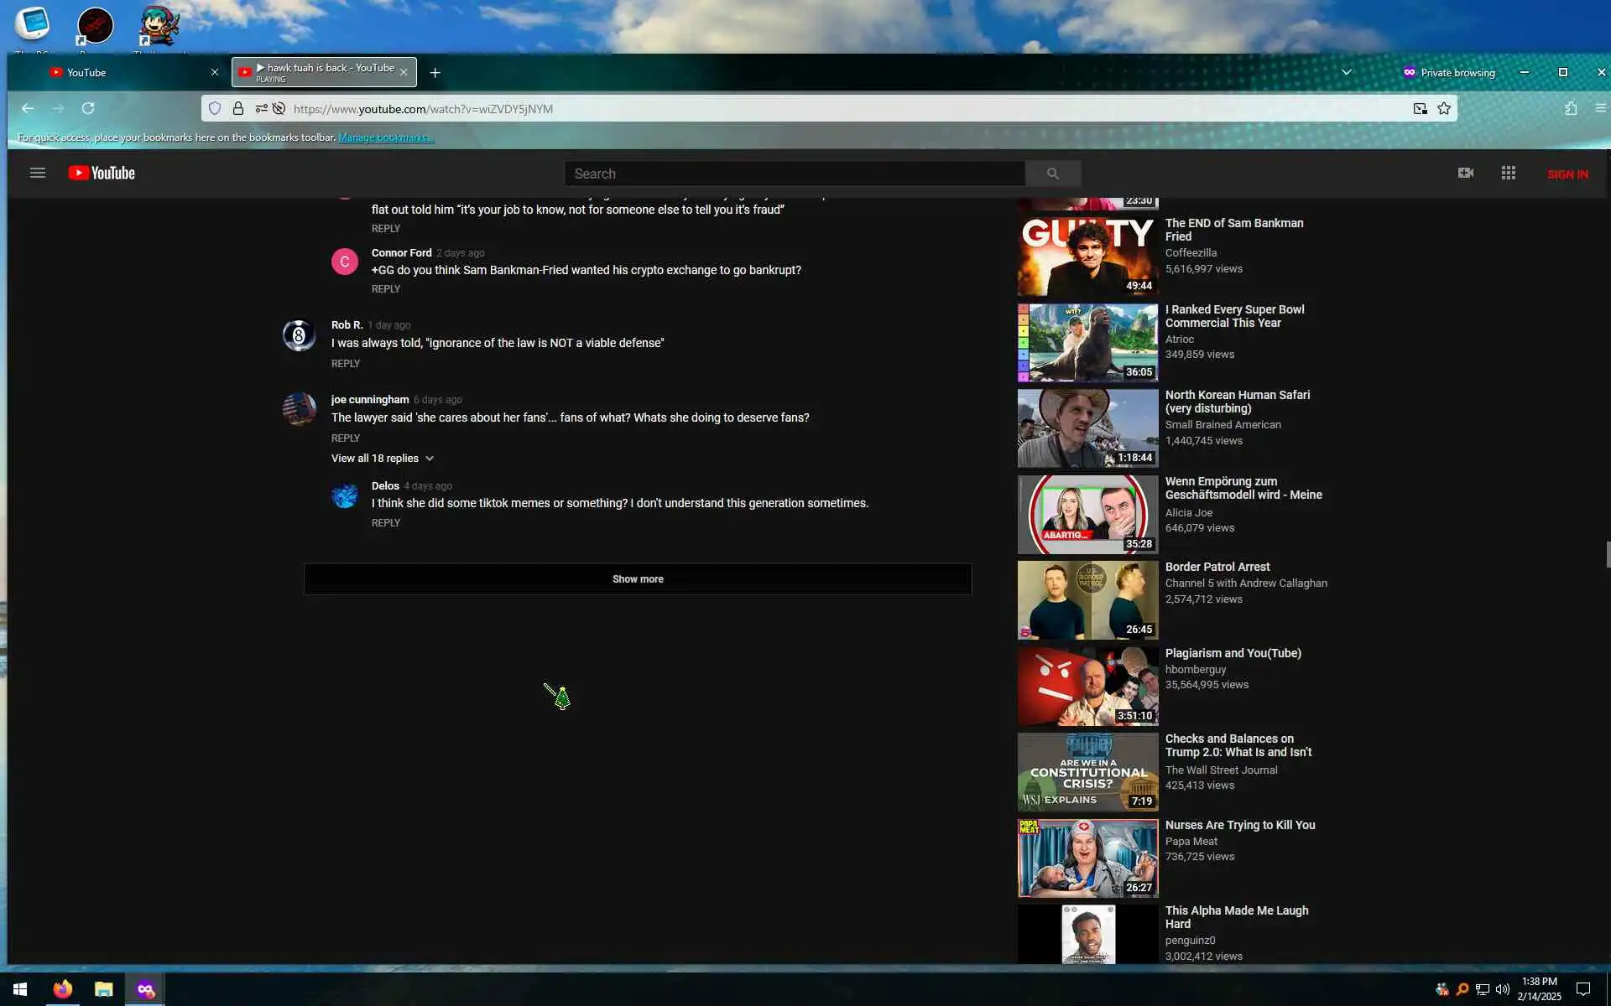The width and height of the screenshot is (1611, 1006).
Task: Click the search magnifier button
Action: (1052, 174)
